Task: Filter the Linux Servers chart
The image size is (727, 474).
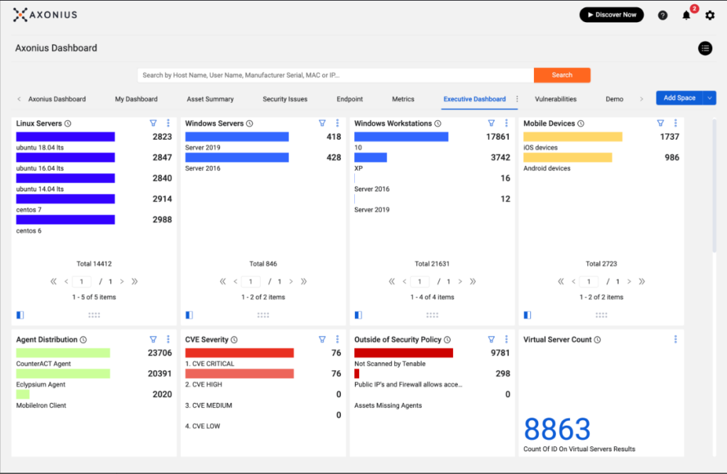Action: (153, 123)
